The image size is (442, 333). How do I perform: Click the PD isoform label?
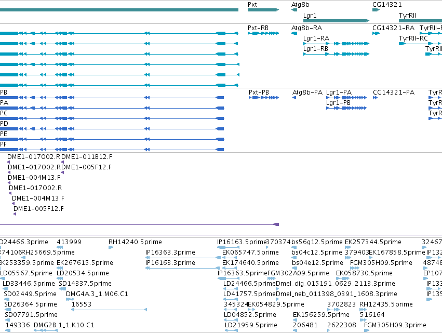pyautogui.click(x=4, y=124)
